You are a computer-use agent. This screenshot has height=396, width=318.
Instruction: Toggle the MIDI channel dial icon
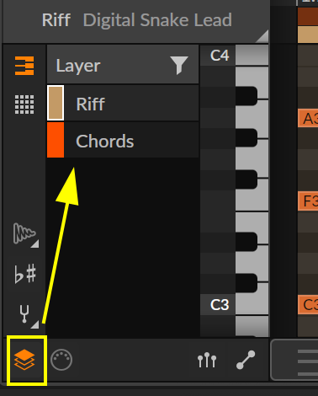point(61,360)
